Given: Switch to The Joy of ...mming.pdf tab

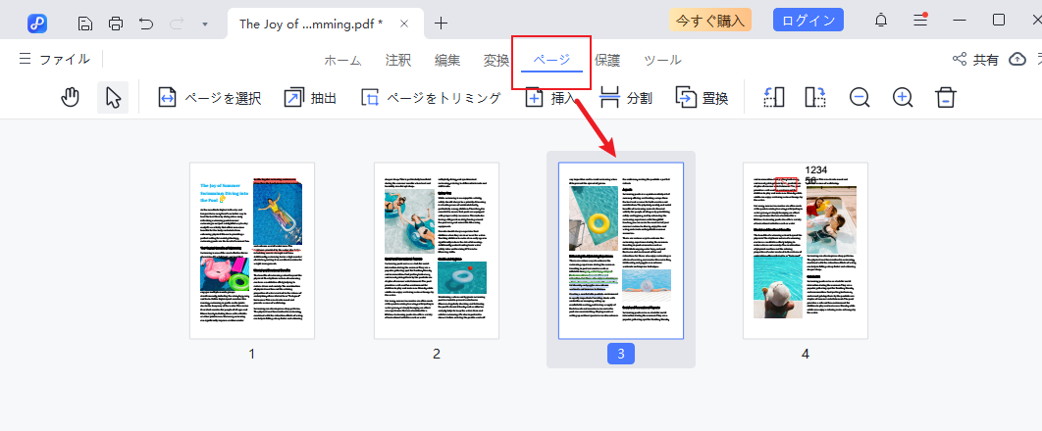Looking at the screenshot, I should pyautogui.click(x=326, y=24).
